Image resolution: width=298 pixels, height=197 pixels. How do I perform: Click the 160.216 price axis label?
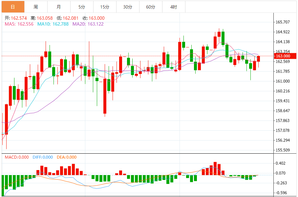[283, 91]
